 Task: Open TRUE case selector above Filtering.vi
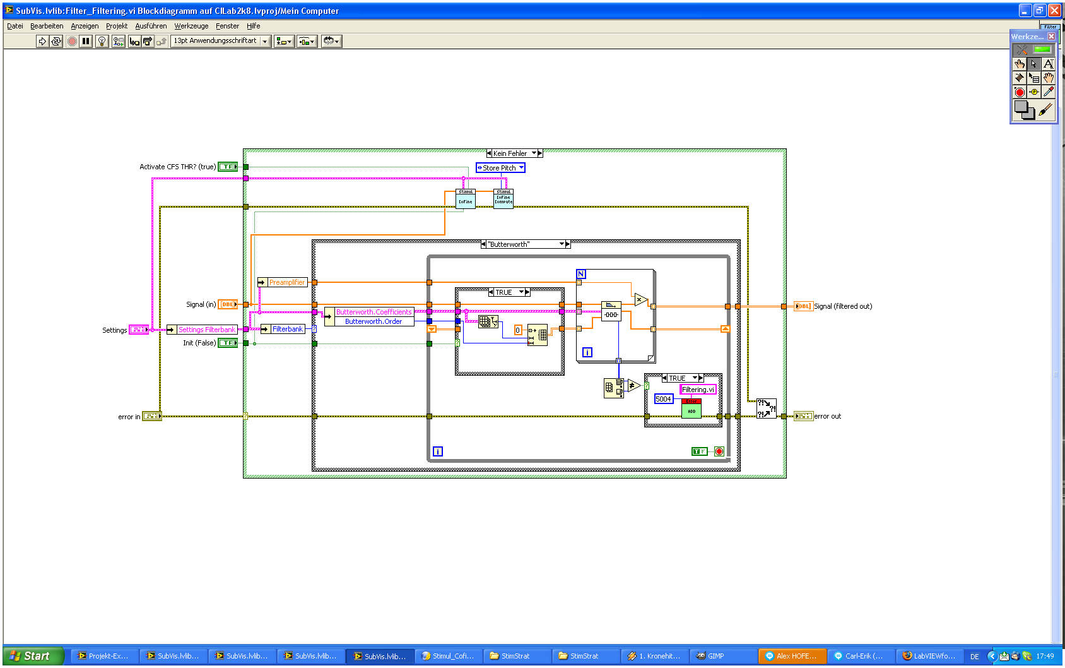695,378
